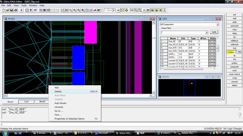243x136 pixels.
Task: Click the yellow gear toolbar icon
Action: point(126,10)
